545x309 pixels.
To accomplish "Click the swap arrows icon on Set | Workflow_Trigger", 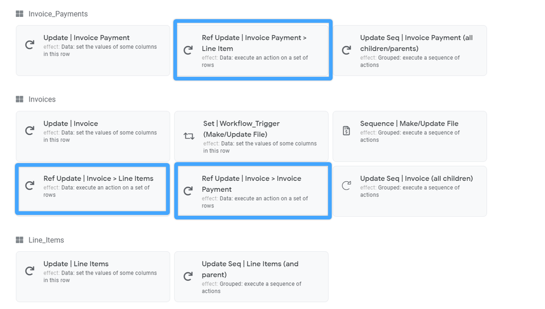I will tap(189, 136).
